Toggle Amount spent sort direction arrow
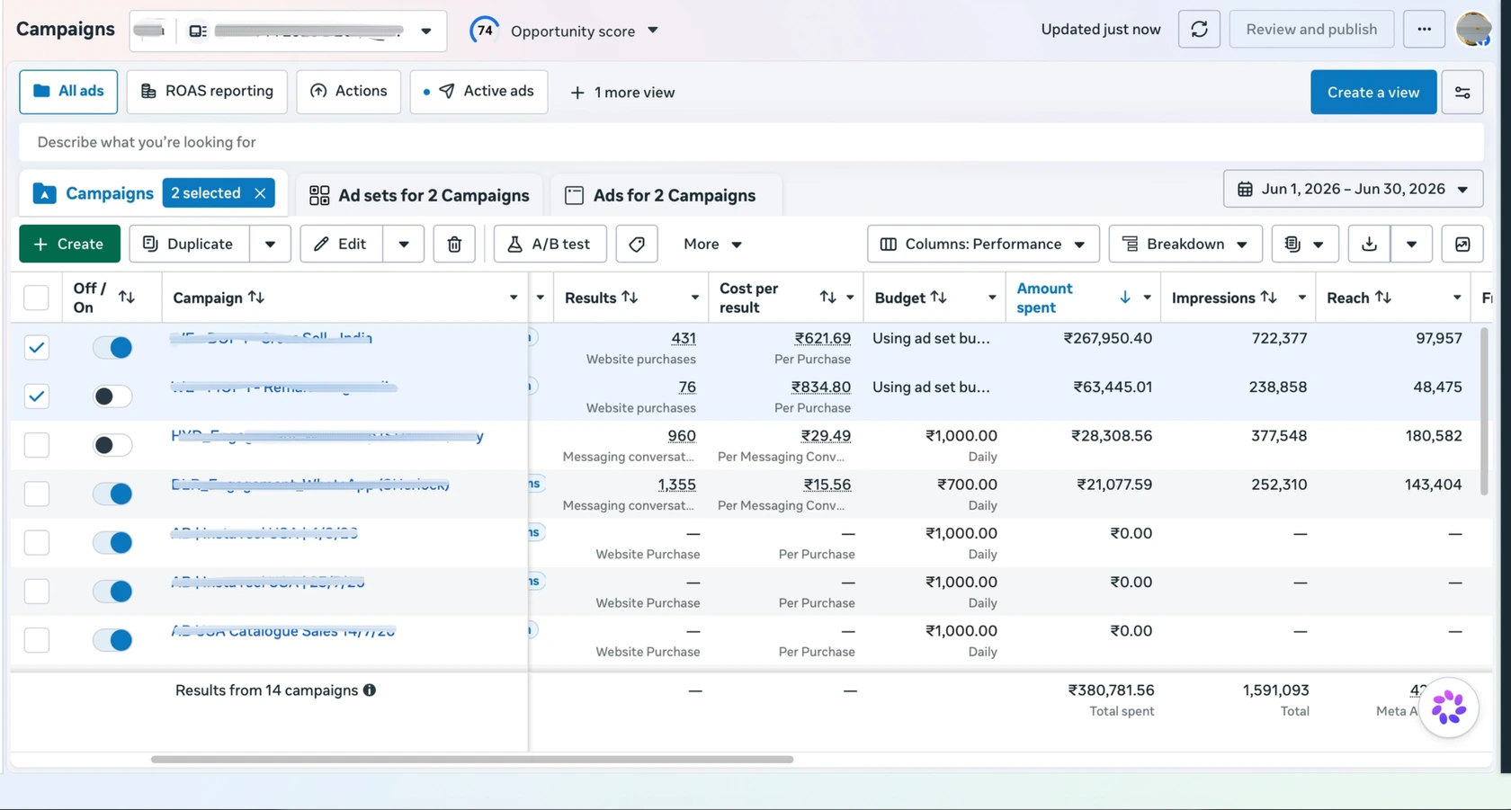This screenshot has width=1511, height=810. pyautogui.click(x=1124, y=298)
